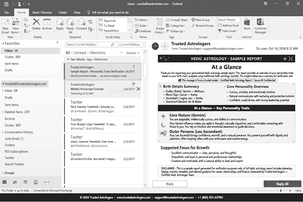
Task: Open Customer Manager
Action: coord(260,26)
